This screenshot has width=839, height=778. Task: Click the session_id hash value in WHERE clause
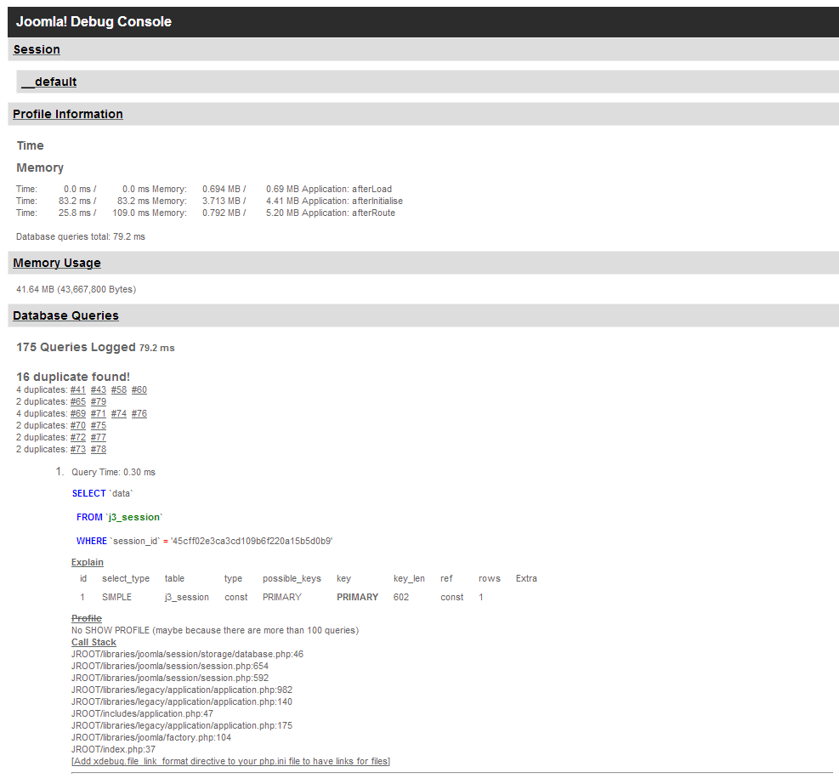tap(252, 541)
